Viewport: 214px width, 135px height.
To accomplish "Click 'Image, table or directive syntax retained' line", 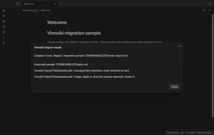I will pyautogui.click(x=85, y=77).
